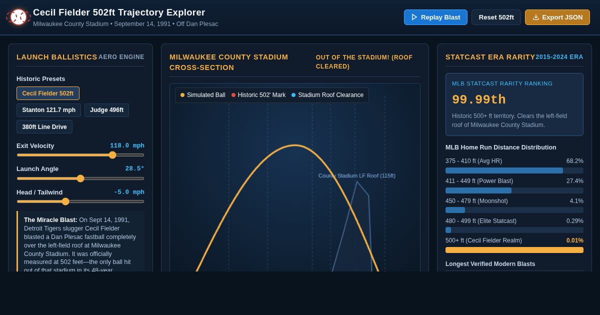The width and height of the screenshot is (600, 315).
Task: Click the Historic 502' Mark legend label
Action: click(x=261, y=95)
